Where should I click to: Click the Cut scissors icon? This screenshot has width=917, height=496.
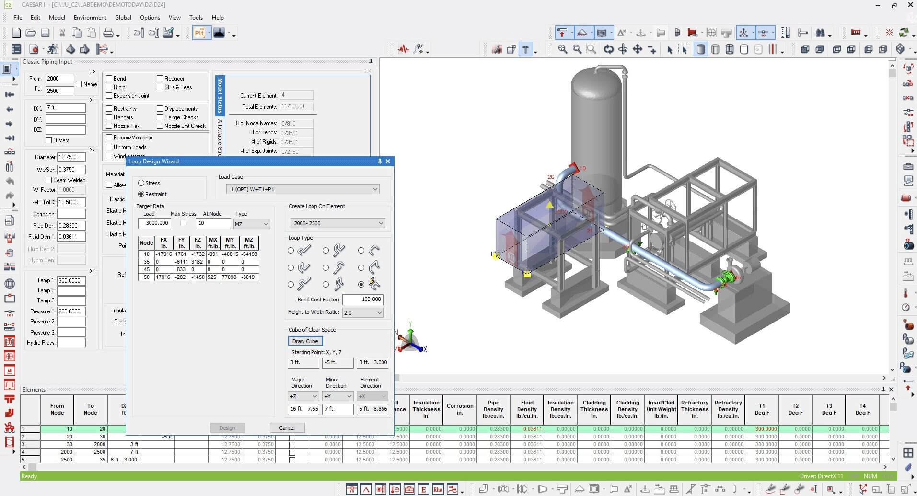click(x=62, y=33)
